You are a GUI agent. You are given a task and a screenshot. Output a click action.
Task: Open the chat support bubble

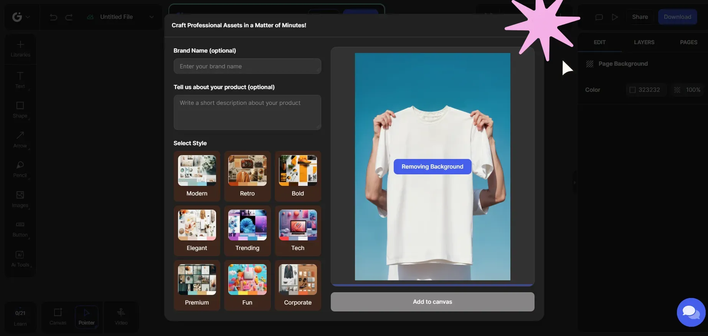click(x=691, y=313)
